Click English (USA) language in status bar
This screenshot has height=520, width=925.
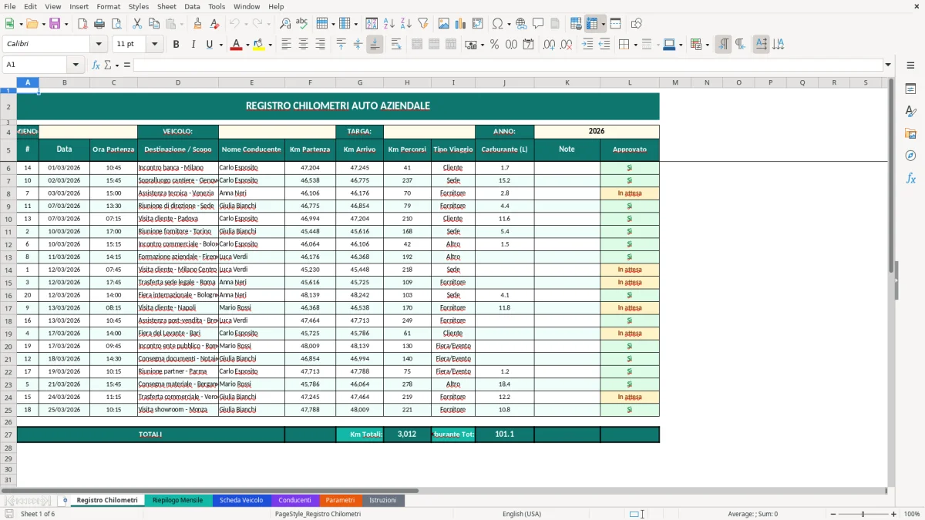pyautogui.click(x=522, y=514)
